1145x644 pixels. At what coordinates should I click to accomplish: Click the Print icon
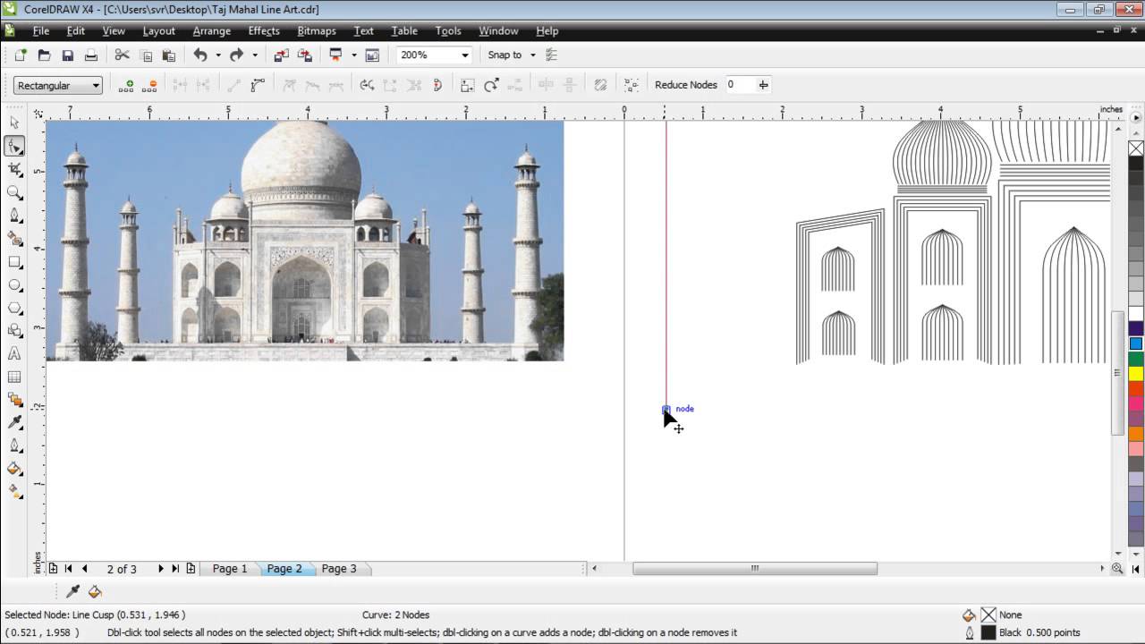pyautogui.click(x=90, y=55)
